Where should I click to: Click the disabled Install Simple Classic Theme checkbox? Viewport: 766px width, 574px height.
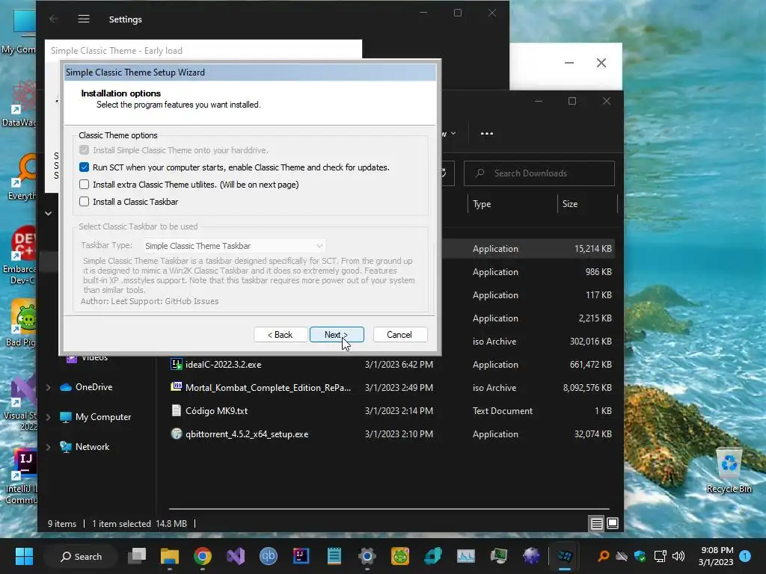84,150
